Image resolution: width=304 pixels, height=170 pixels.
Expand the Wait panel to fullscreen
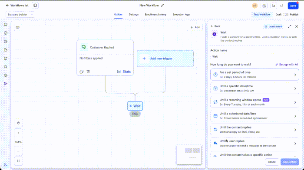(290, 26)
